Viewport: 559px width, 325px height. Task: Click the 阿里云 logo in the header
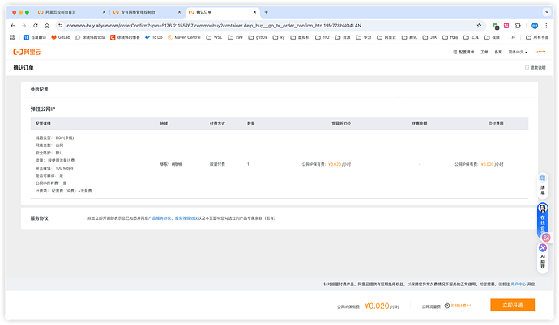[x=26, y=52]
